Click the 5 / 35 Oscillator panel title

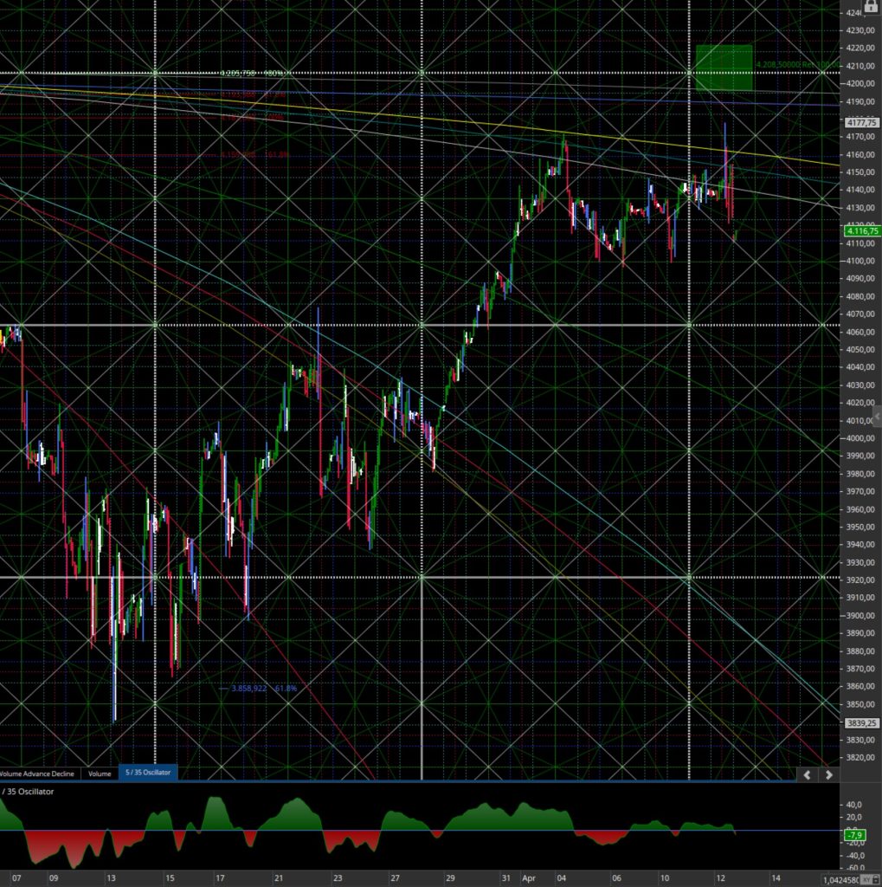(x=27, y=792)
